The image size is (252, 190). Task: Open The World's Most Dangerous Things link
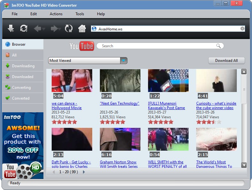tap(214, 164)
